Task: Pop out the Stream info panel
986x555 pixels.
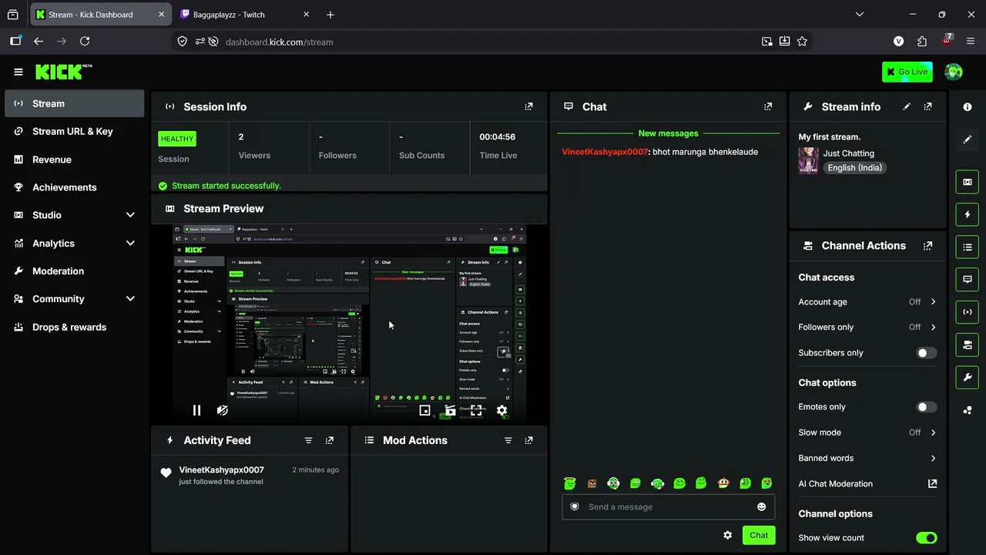Action: tap(927, 106)
